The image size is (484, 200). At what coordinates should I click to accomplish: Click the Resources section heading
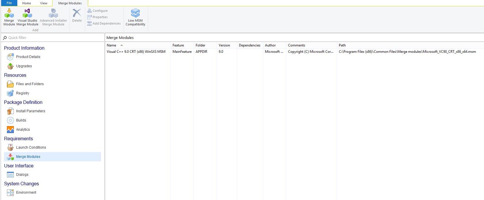pos(15,75)
